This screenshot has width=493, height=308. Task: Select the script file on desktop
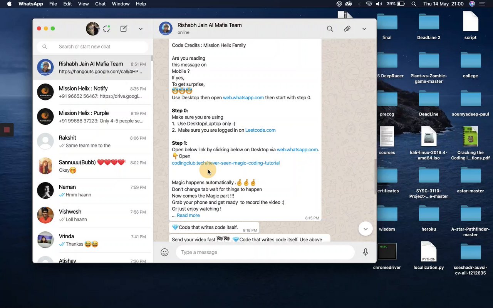click(x=470, y=25)
